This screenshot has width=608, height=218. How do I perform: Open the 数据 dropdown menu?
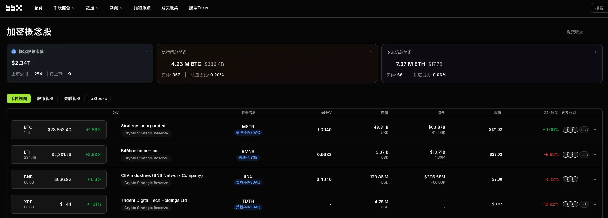(92, 8)
